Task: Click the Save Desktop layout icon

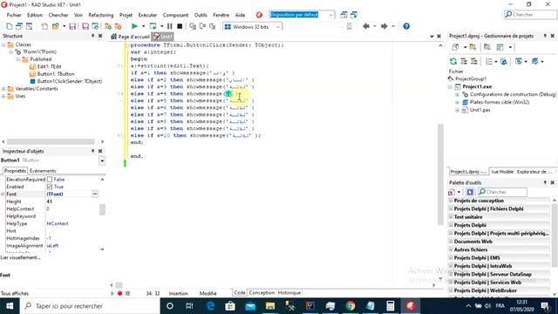Action: point(344,15)
